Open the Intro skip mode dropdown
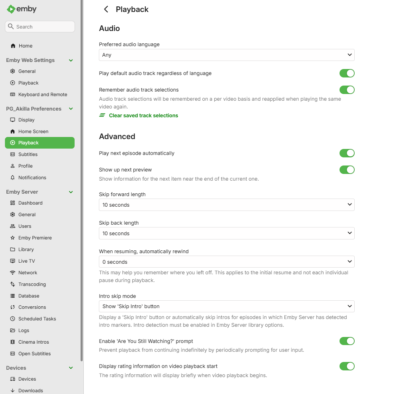393x394 pixels. (227, 306)
